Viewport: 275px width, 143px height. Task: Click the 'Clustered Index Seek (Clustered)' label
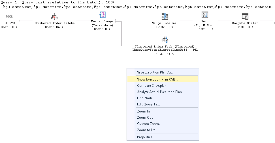coord(165,47)
